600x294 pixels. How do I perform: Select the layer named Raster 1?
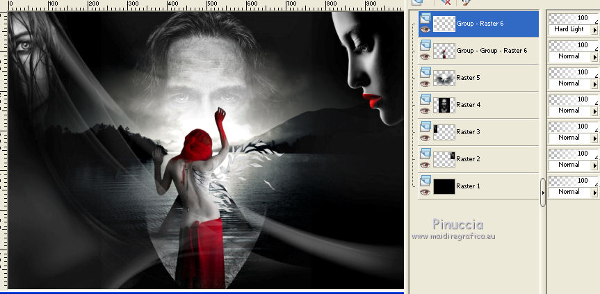click(x=468, y=186)
